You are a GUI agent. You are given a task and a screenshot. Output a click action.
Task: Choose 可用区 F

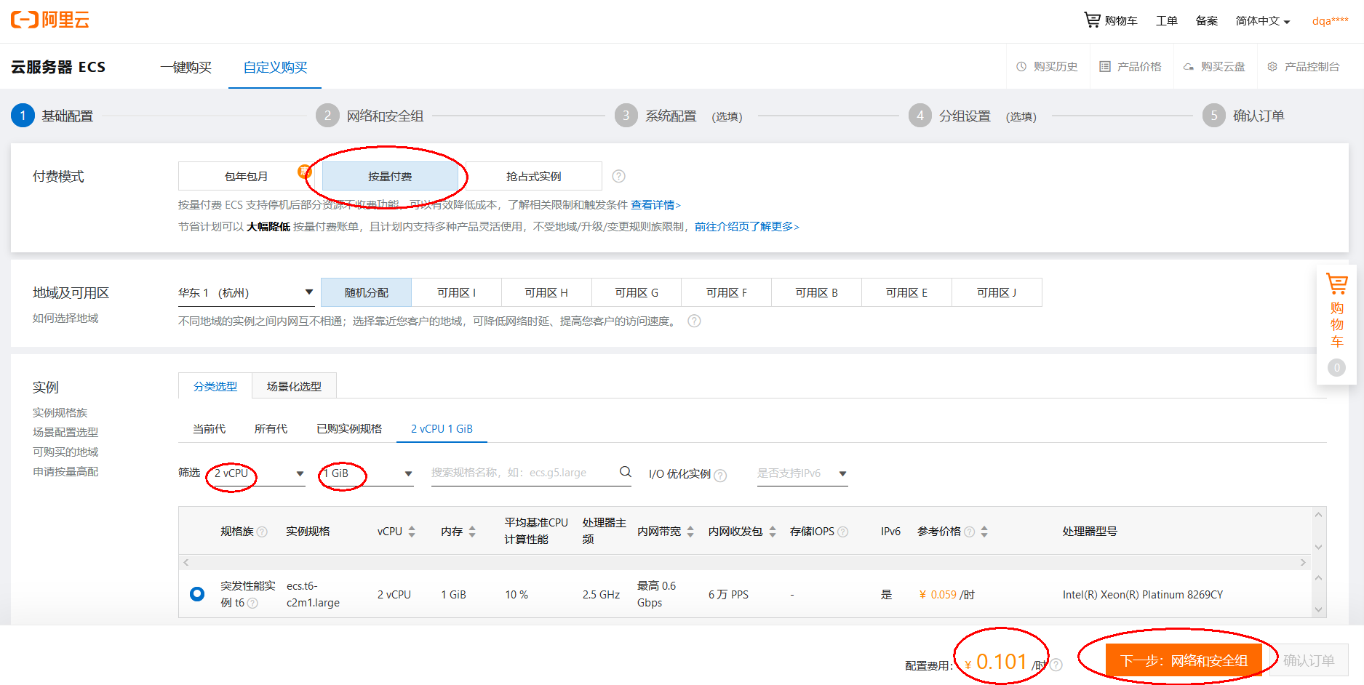[x=727, y=292]
